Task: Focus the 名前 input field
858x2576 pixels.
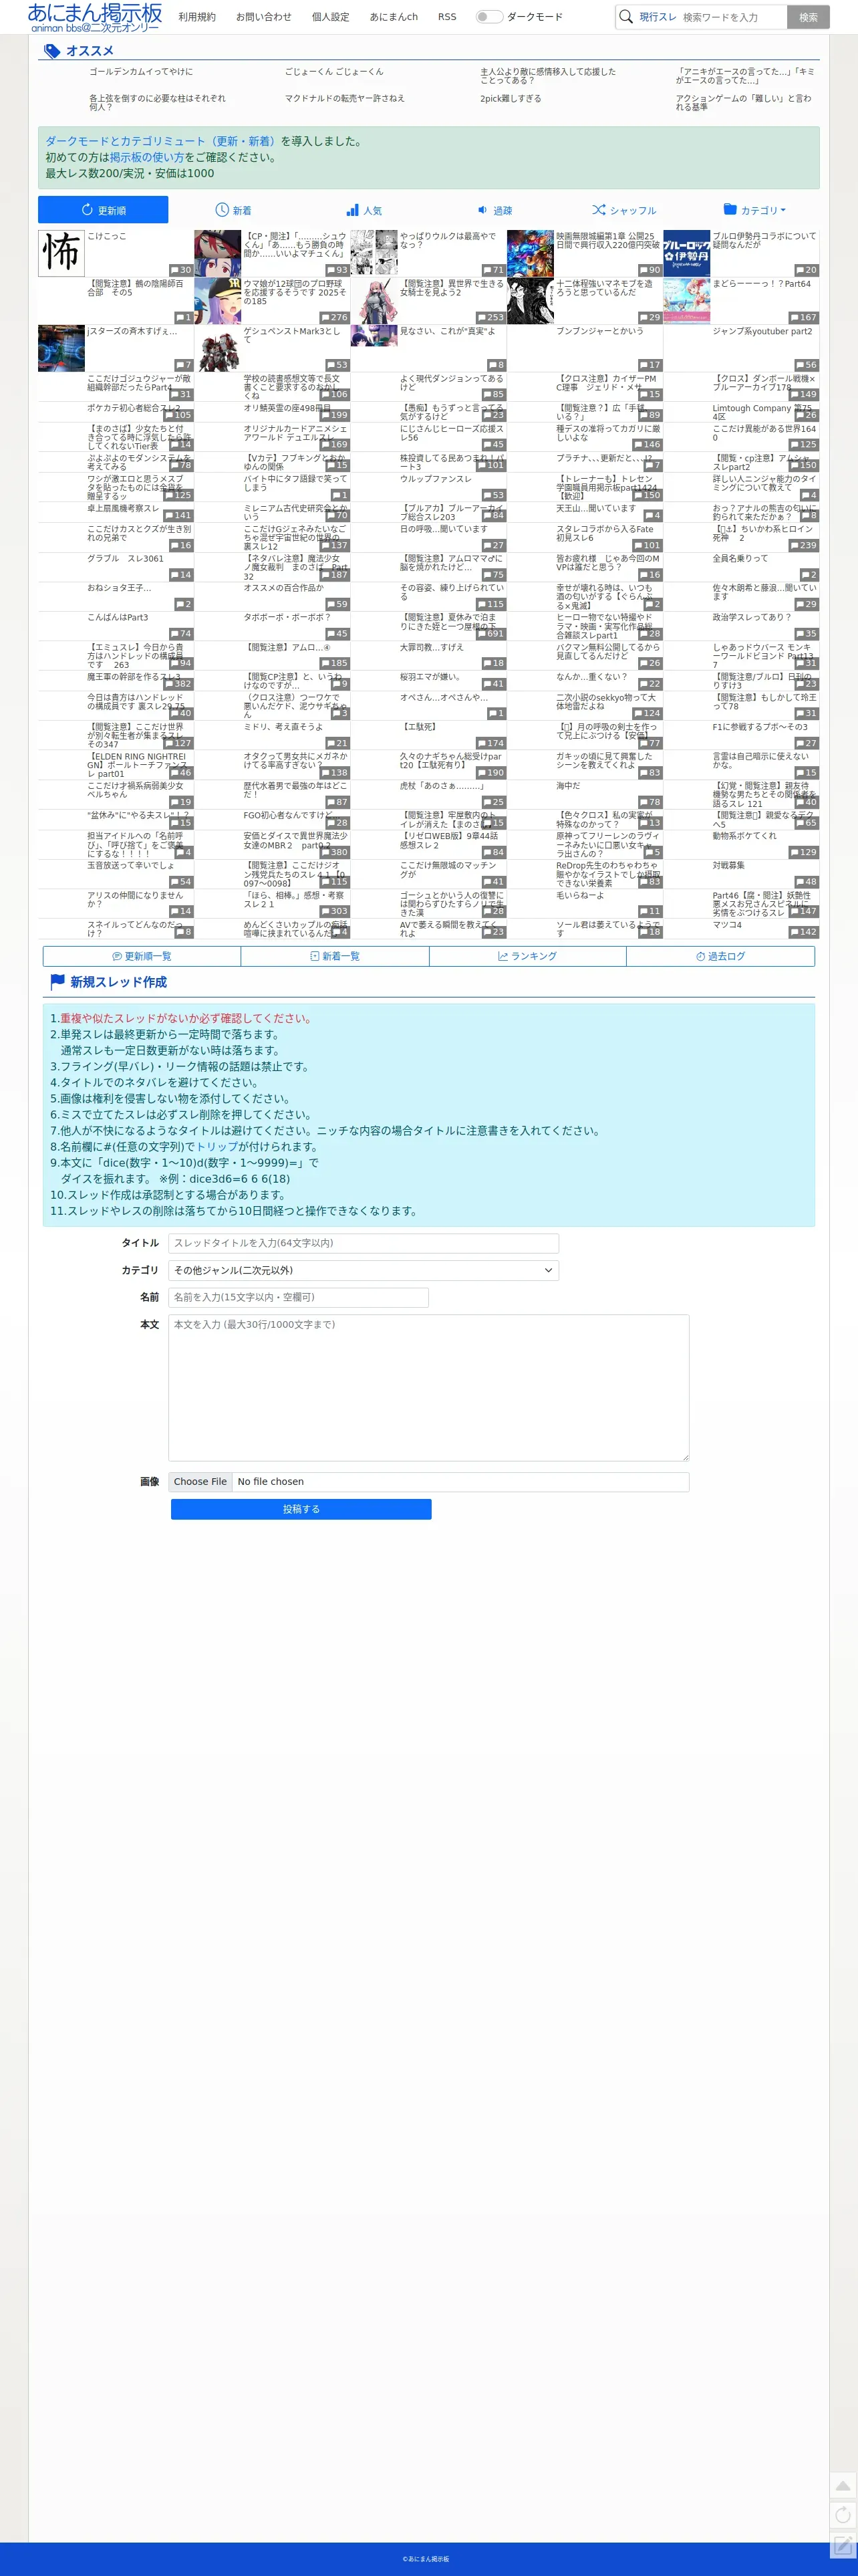Action: [x=298, y=1297]
